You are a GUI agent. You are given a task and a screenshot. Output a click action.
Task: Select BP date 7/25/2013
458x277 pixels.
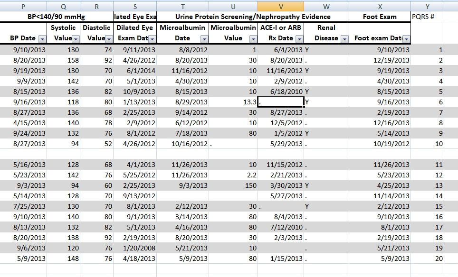click(23, 206)
